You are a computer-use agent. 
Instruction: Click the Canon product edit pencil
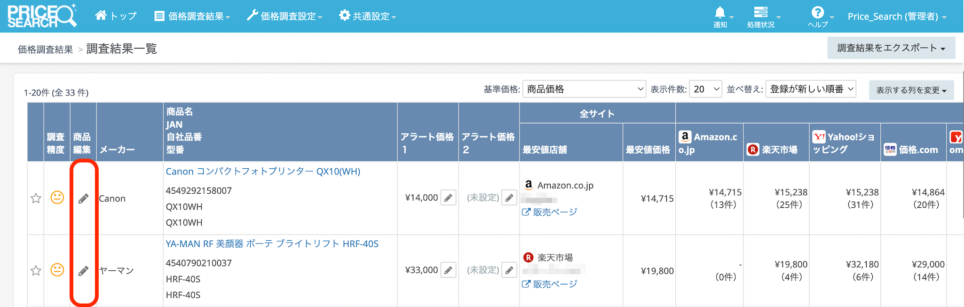pos(83,198)
